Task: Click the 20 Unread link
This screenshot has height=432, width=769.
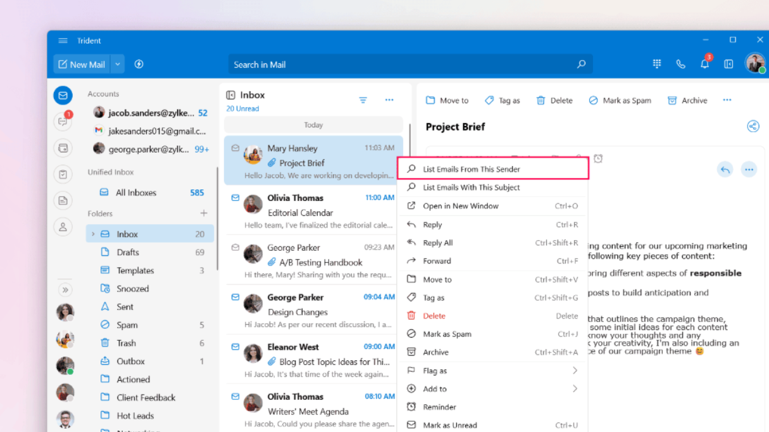Action: click(x=242, y=108)
